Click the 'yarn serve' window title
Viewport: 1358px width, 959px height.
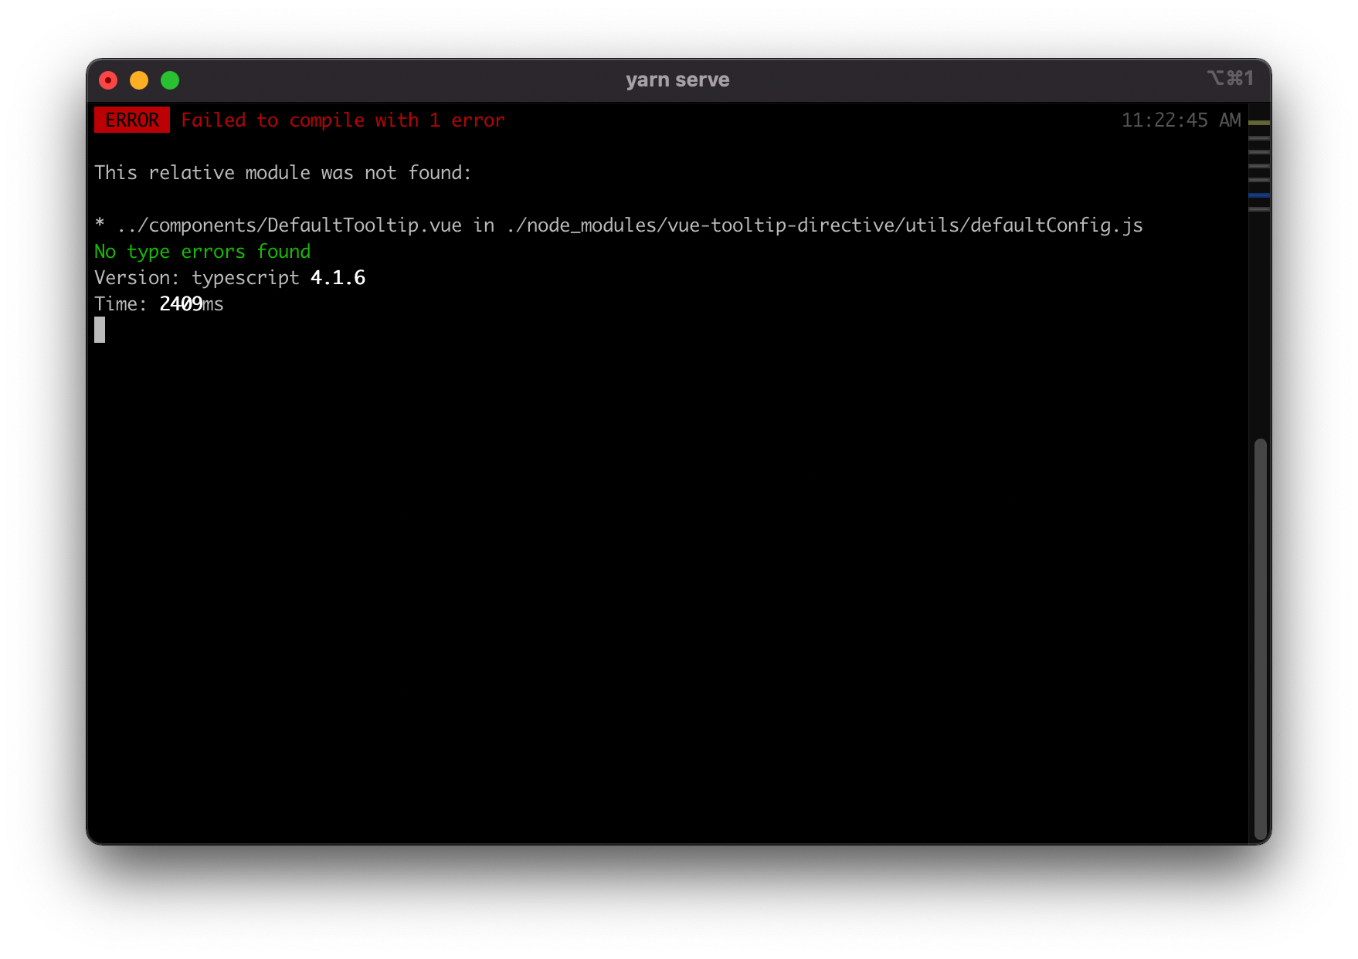coord(677,79)
